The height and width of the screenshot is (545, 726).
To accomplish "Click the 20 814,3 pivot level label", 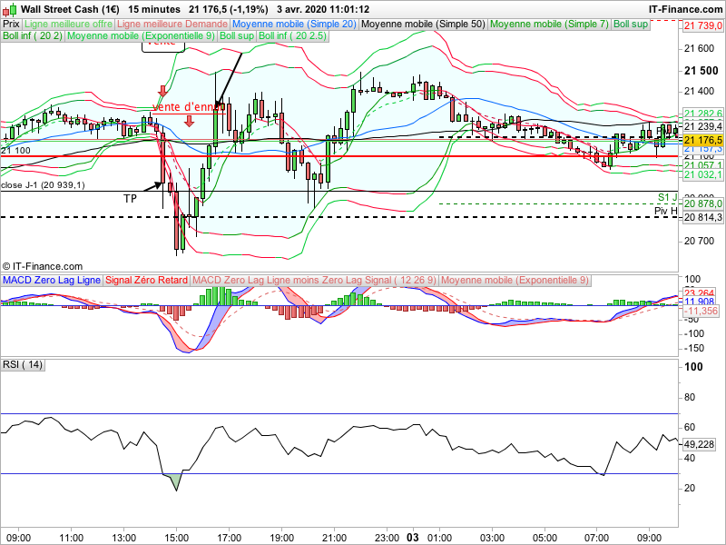I will (x=702, y=217).
